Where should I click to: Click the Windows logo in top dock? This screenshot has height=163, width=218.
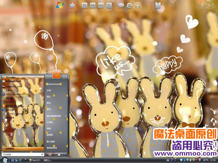tap(60, 6)
